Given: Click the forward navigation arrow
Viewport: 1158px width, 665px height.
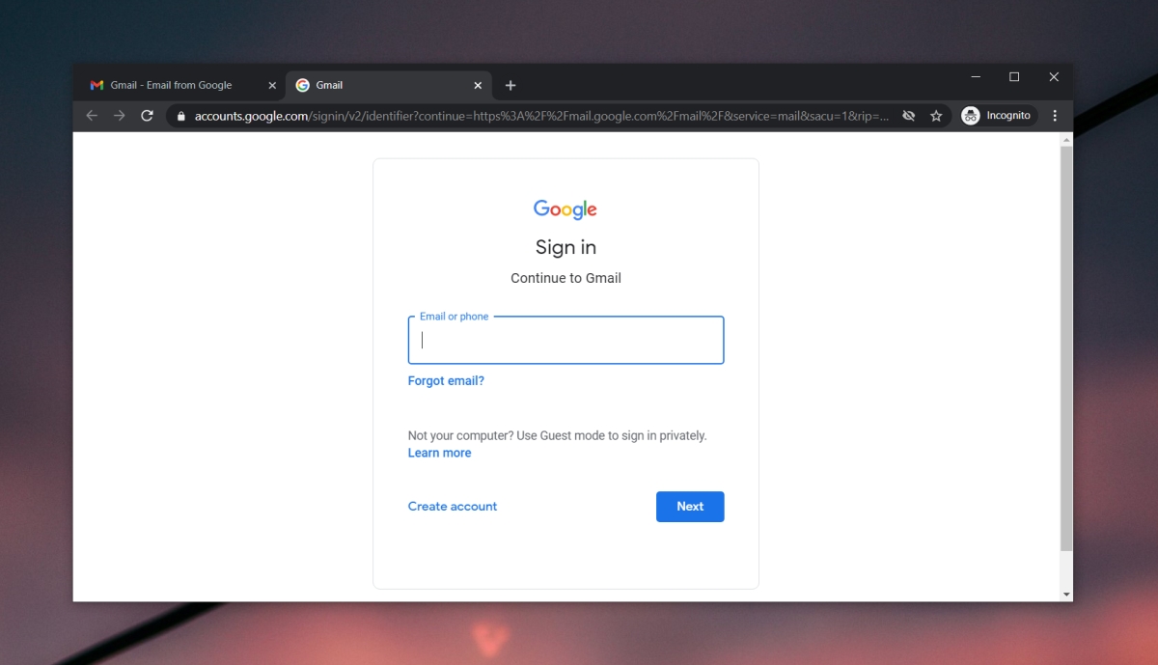Looking at the screenshot, I should click(x=119, y=116).
